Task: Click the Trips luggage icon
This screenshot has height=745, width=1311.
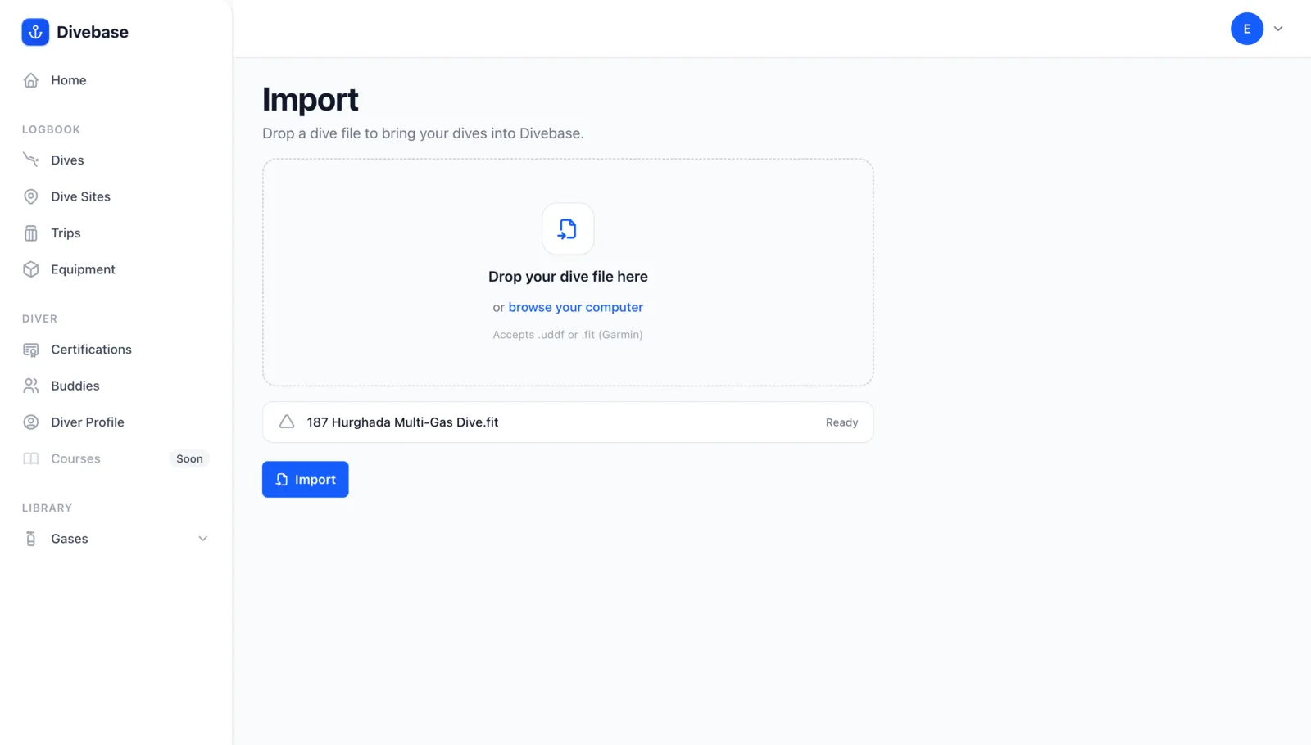Action: click(31, 233)
